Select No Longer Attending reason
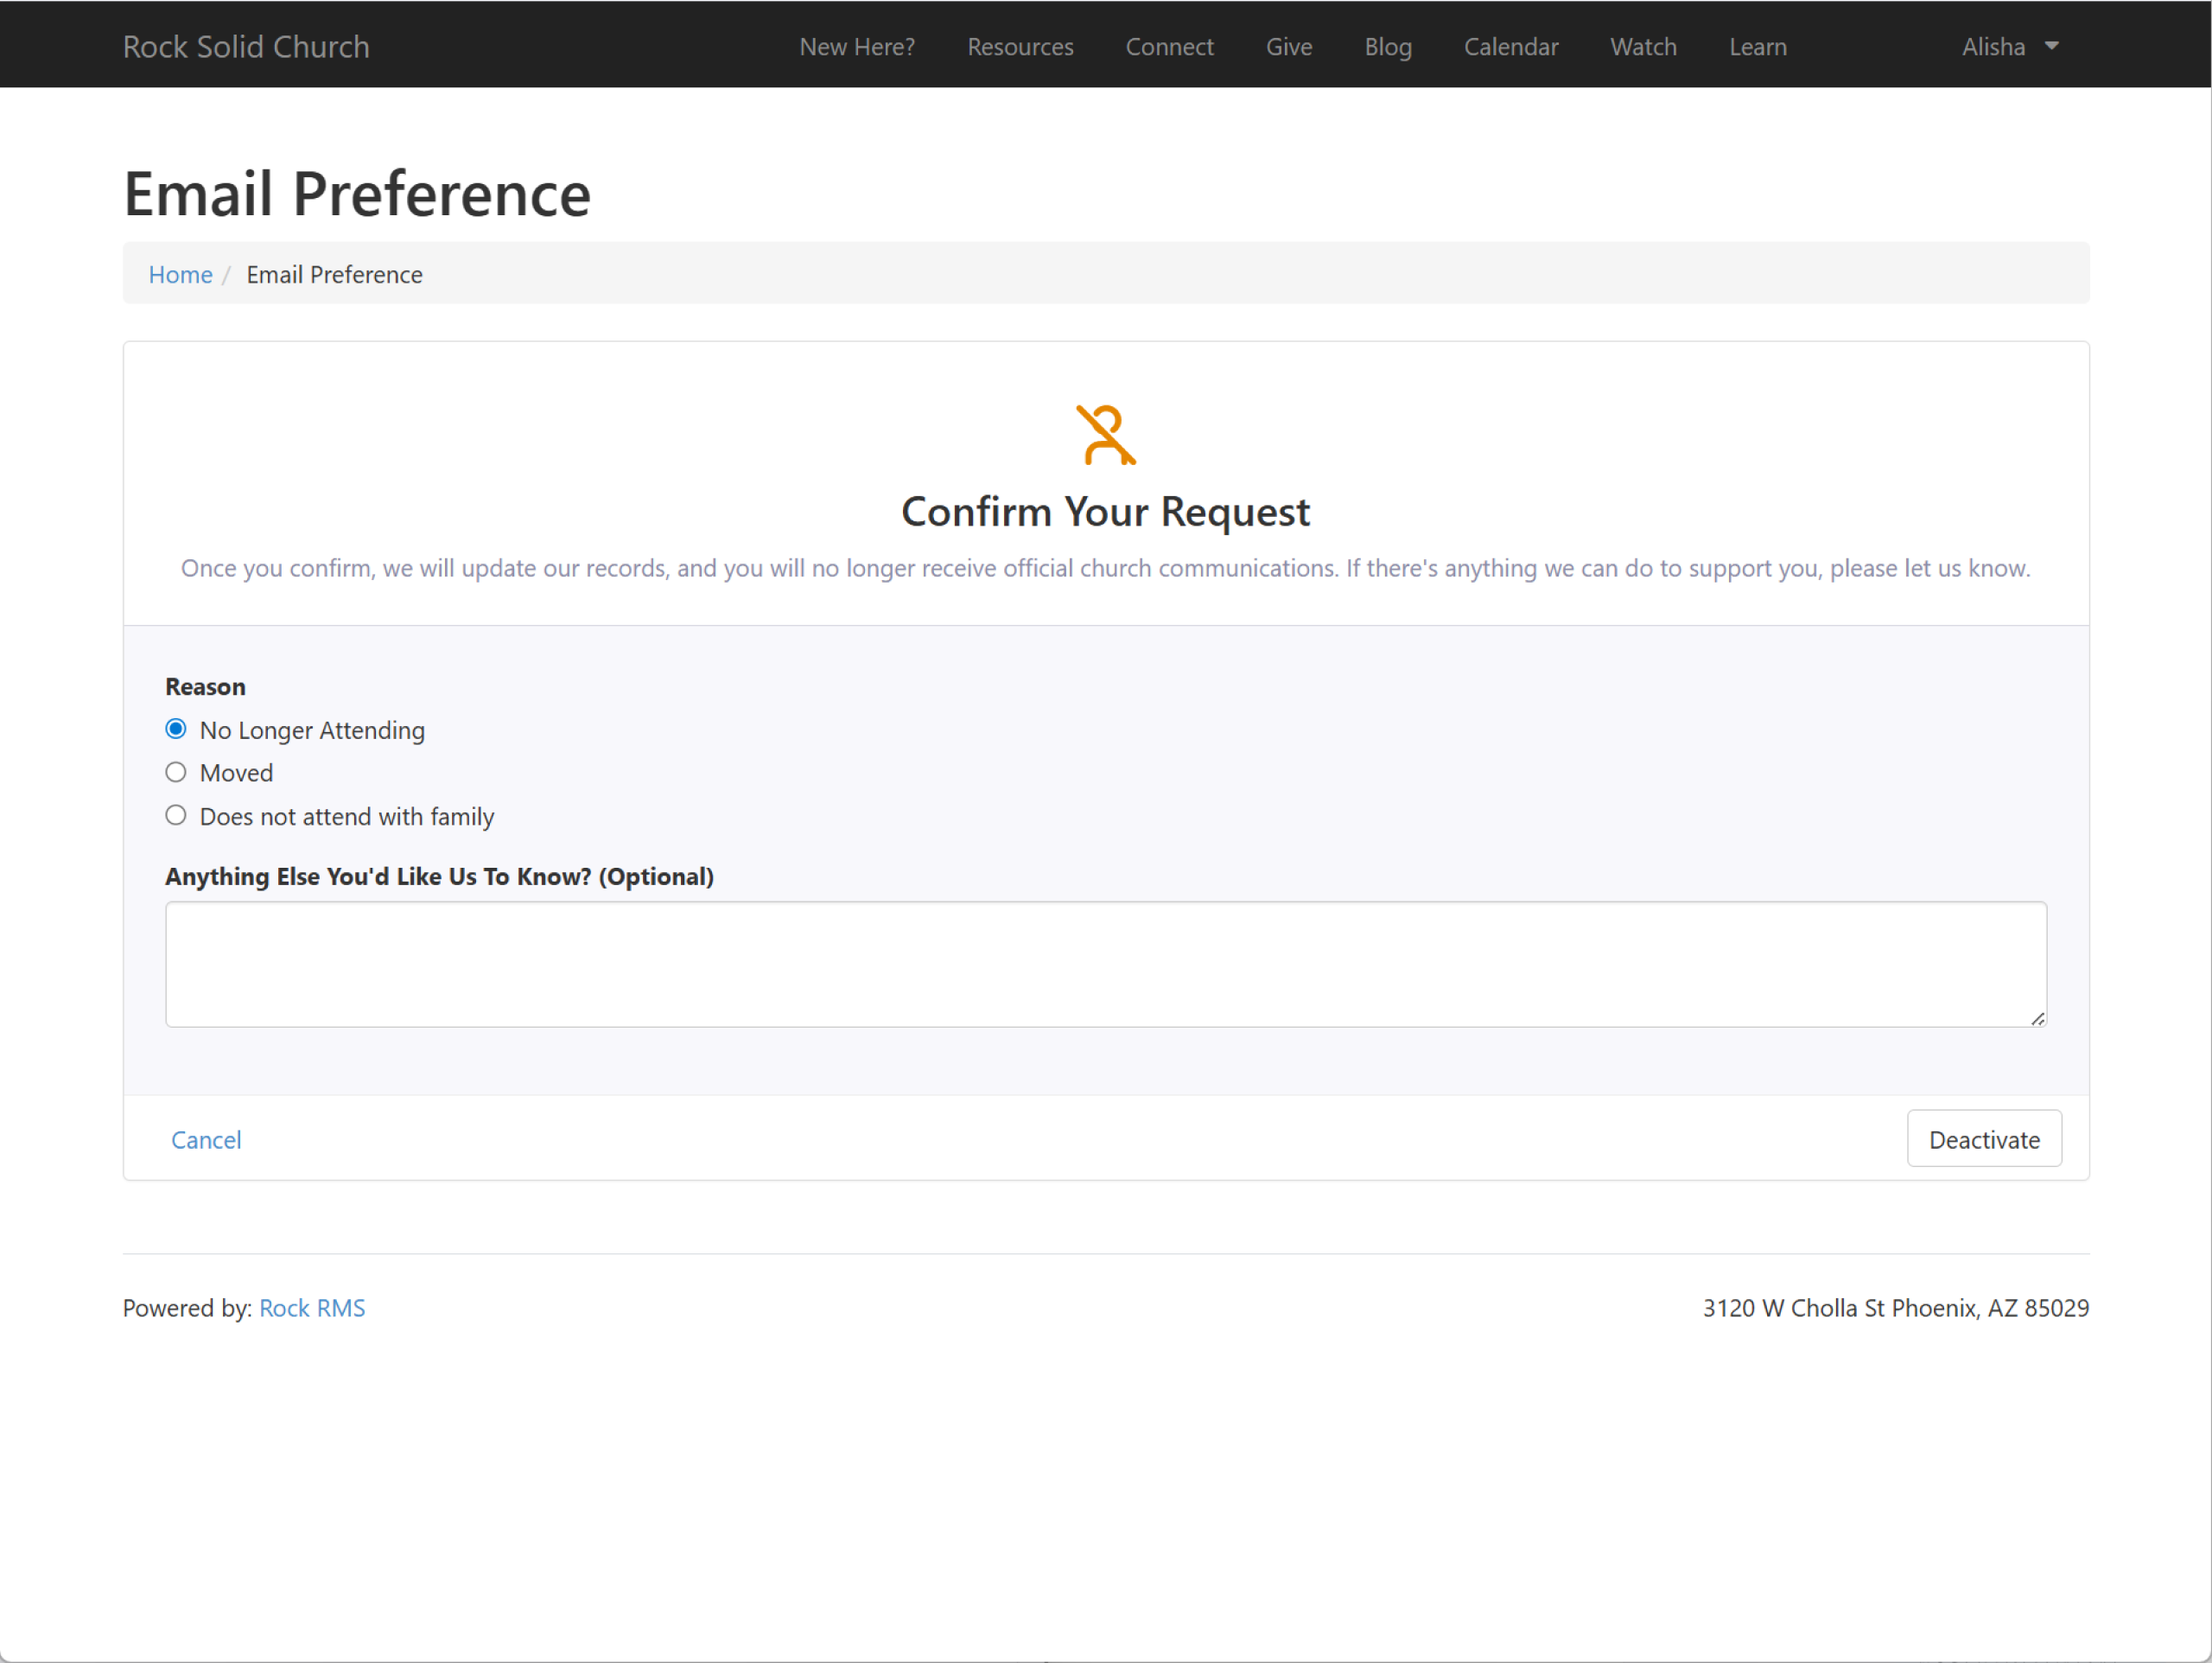Screen dimensions: 2212x1663 (x=176, y=730)
